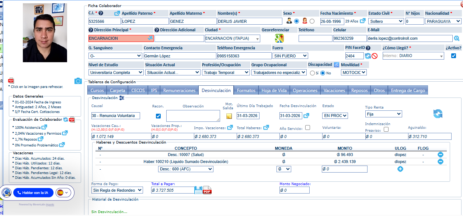Switch to the Remuneraciones tab
This screenshot has width=463, height=216.
click(179, 91)
